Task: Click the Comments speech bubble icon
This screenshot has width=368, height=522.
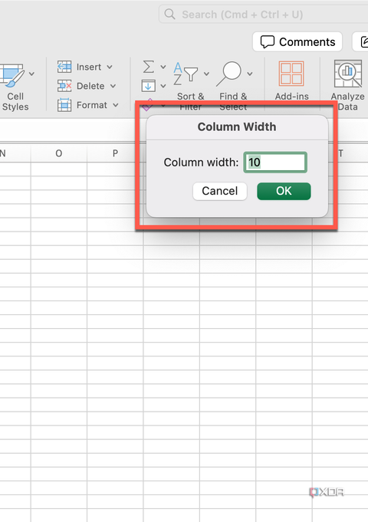Action: pos(268,42)
